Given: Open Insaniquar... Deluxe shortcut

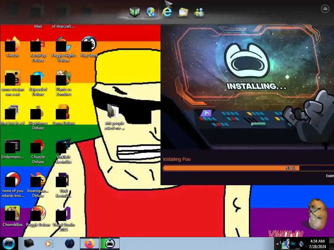Looking at the screenshot, I should click(38, 185).
